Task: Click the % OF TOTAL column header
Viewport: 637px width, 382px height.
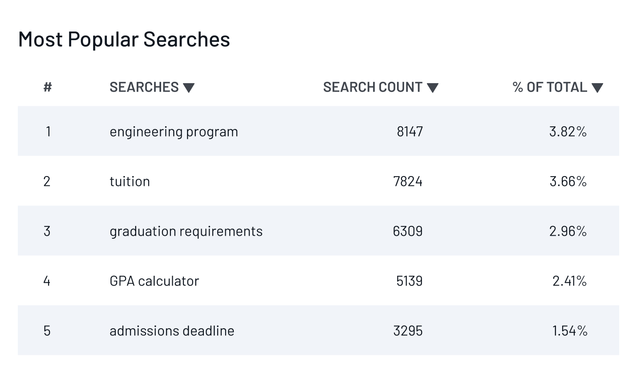Action: [550, 87]
